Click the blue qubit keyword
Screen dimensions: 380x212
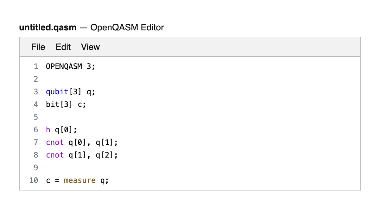click(57, 92)
